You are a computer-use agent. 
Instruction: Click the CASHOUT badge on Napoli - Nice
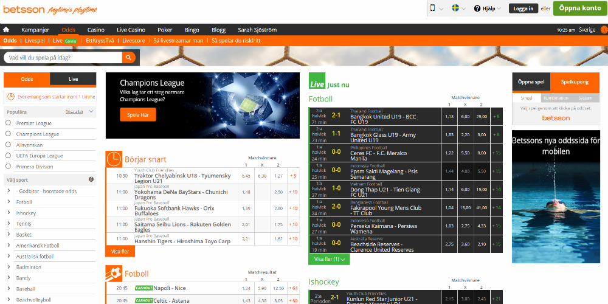click(x=143, y=288)
